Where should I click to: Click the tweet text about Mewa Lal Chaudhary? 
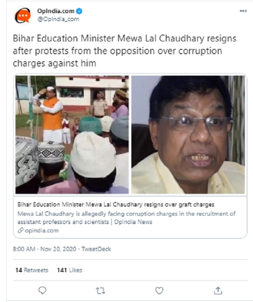coord(125,51)
